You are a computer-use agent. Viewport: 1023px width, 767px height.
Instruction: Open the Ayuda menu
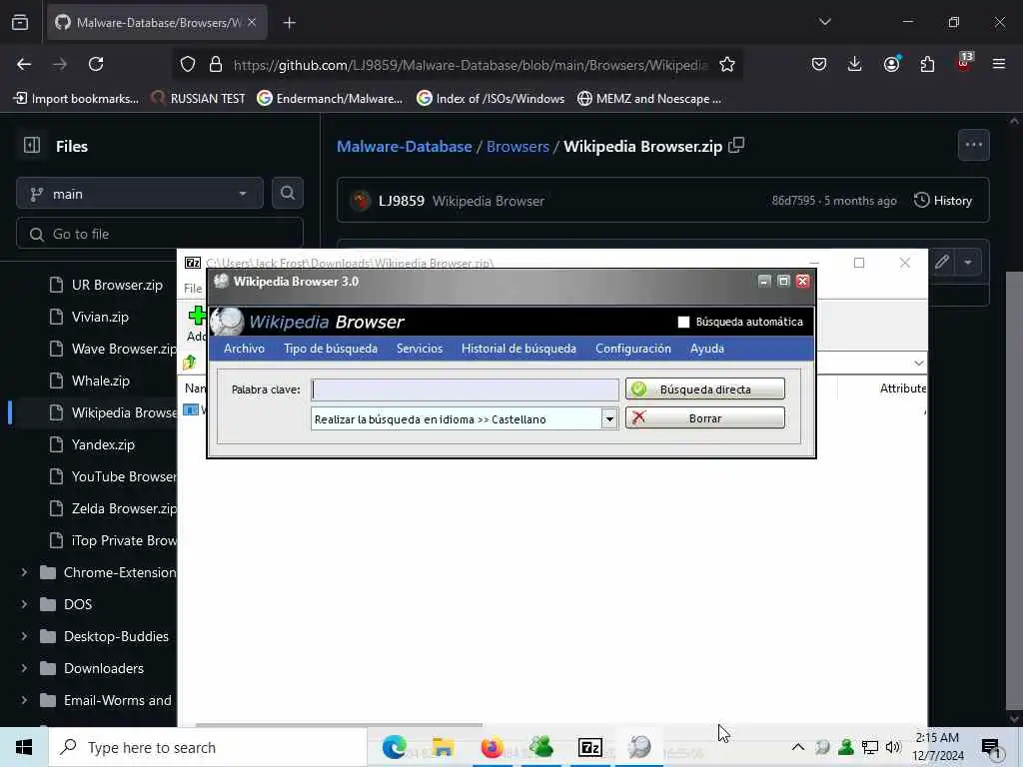(x=707, y=349)
